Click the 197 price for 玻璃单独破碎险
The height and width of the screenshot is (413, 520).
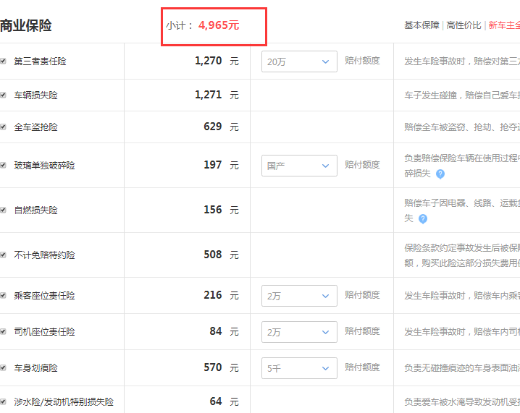[x=213, y=165]
